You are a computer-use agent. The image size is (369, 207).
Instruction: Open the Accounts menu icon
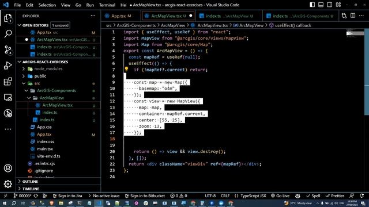(7, 168)
